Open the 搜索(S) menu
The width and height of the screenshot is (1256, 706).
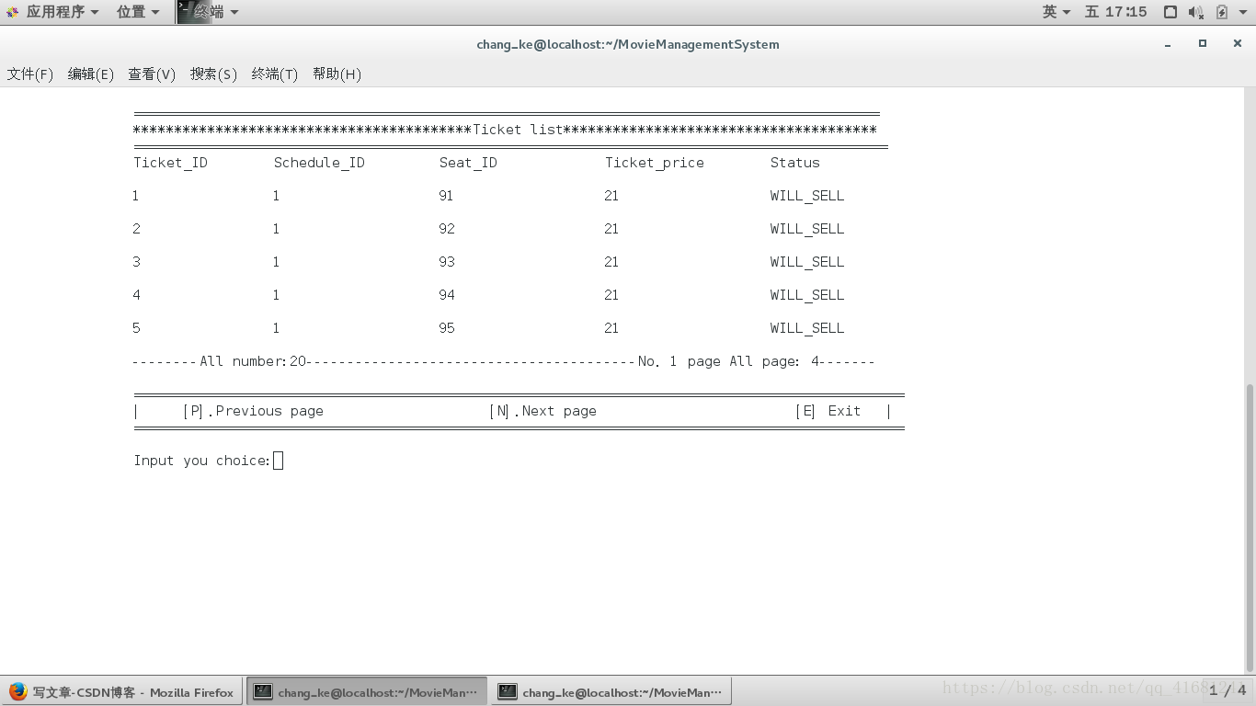[213, 74]
